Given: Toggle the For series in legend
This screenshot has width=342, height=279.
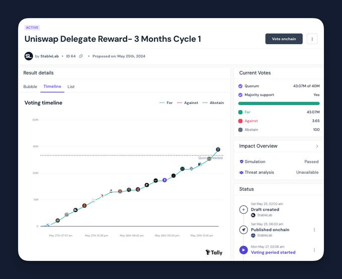Looking at the screenshot, I should (x=166, y=103).
